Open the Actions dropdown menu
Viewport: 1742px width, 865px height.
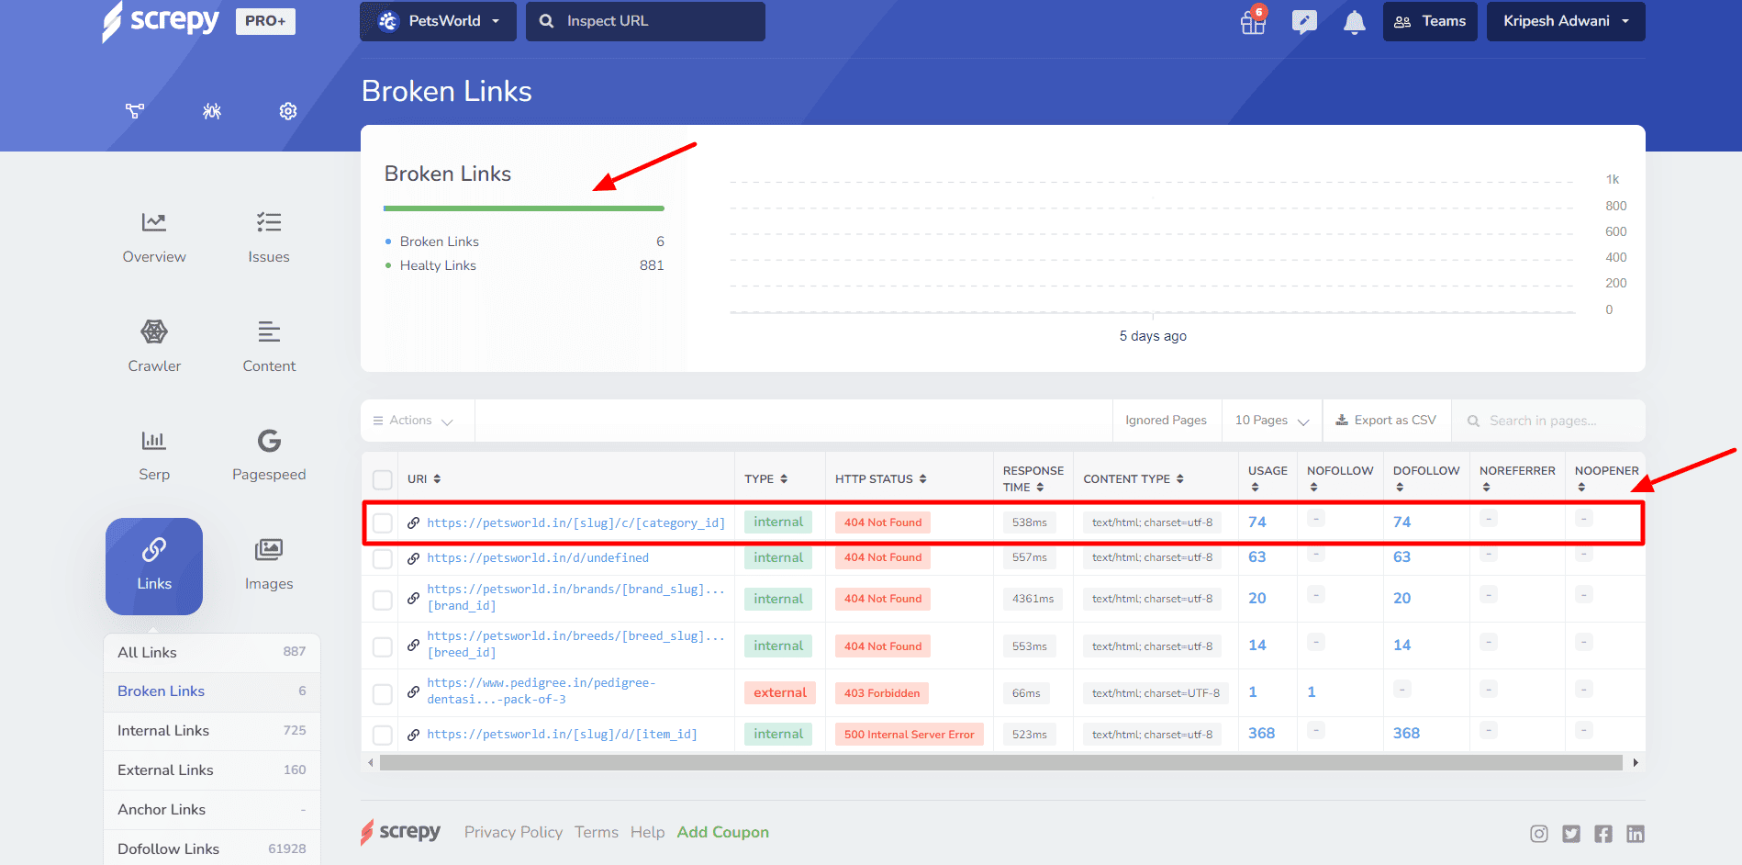413,421
